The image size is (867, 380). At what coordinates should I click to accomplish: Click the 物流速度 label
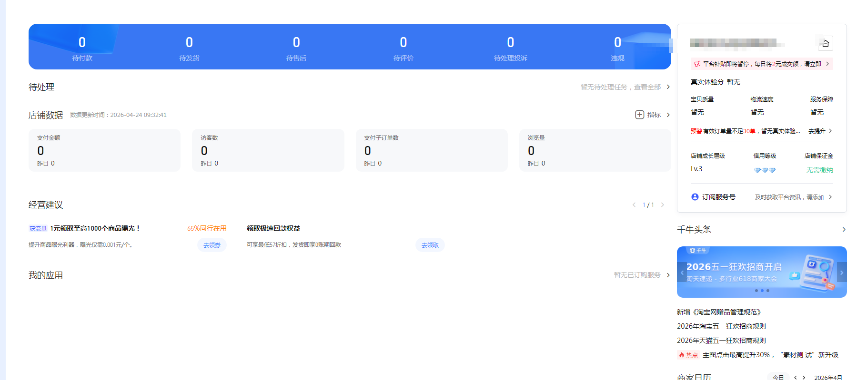762,99
